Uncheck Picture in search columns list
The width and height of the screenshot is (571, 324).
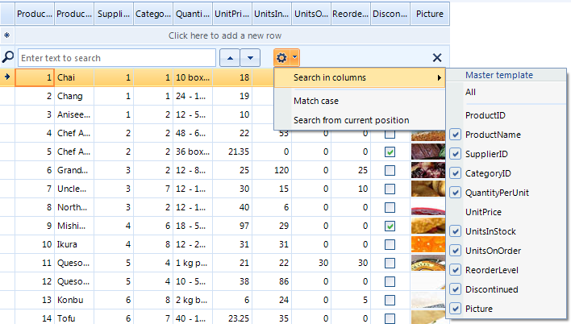(456, 309)
